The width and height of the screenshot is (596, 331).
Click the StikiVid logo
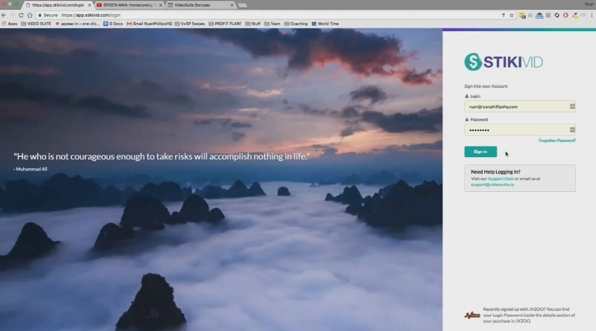click(x=504, y=62)
